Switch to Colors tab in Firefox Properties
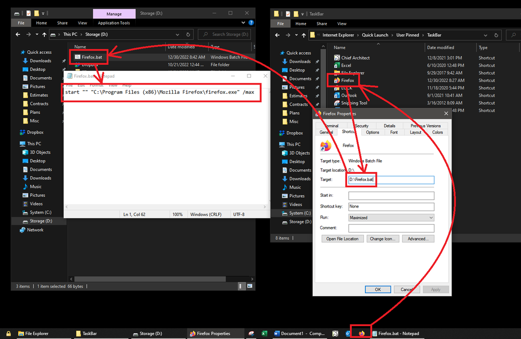 click(x=437, y=132)
